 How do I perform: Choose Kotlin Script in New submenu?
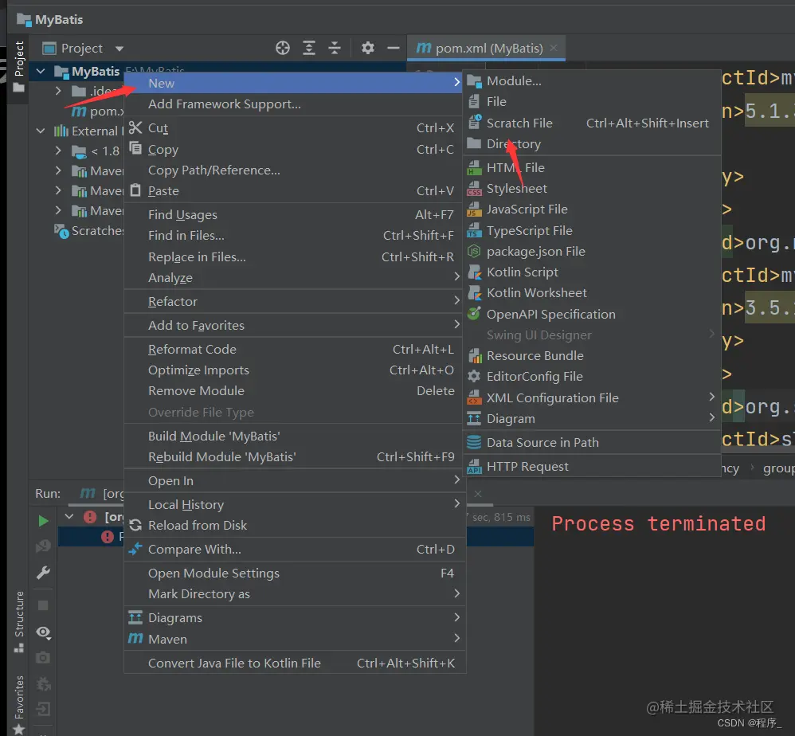(592, 272)
